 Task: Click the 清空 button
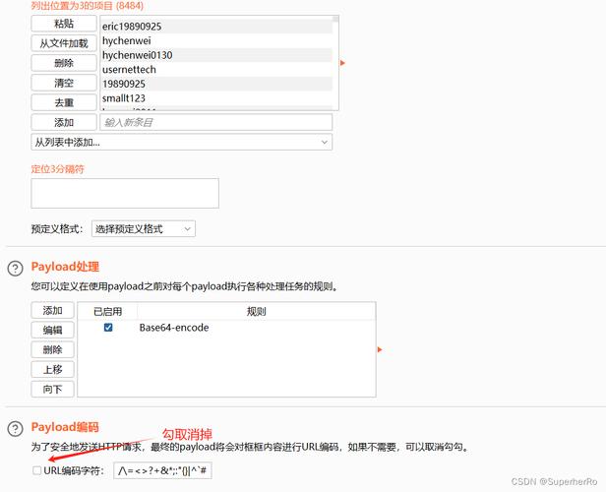[x=64, y=83]
